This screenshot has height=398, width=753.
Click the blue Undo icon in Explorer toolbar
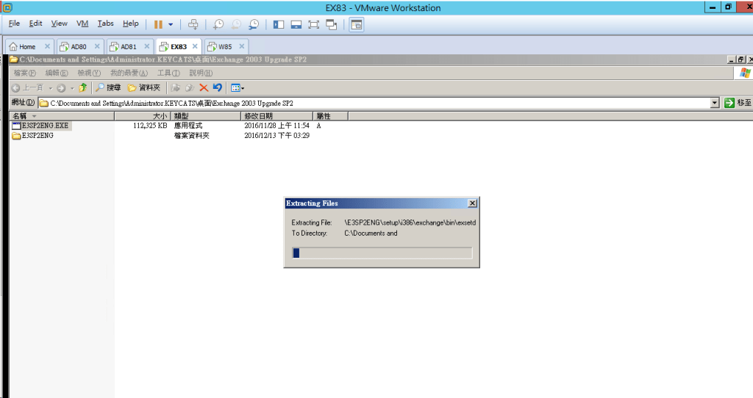tap(217, 87)
